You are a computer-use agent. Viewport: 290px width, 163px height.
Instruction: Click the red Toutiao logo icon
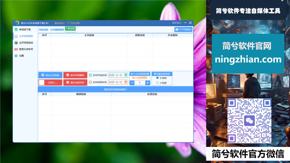16,49
